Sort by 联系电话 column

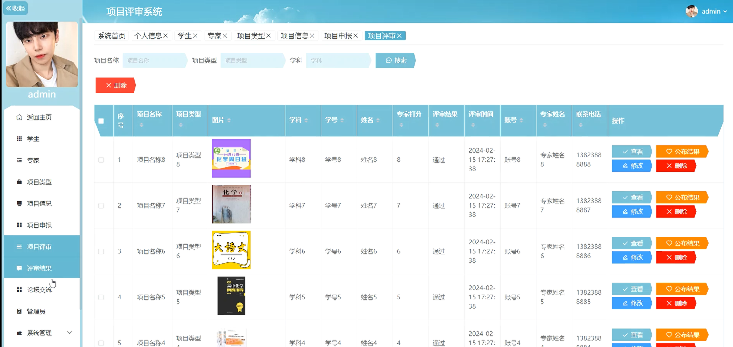coord(580,125)
